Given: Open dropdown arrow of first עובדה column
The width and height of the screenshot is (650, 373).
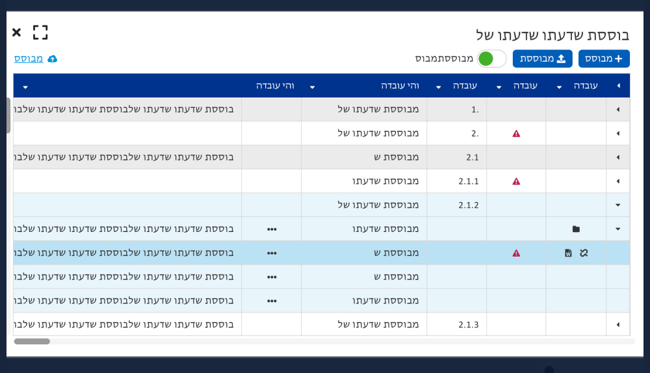Looking at the screenshot, I should (x=559, y=87).
